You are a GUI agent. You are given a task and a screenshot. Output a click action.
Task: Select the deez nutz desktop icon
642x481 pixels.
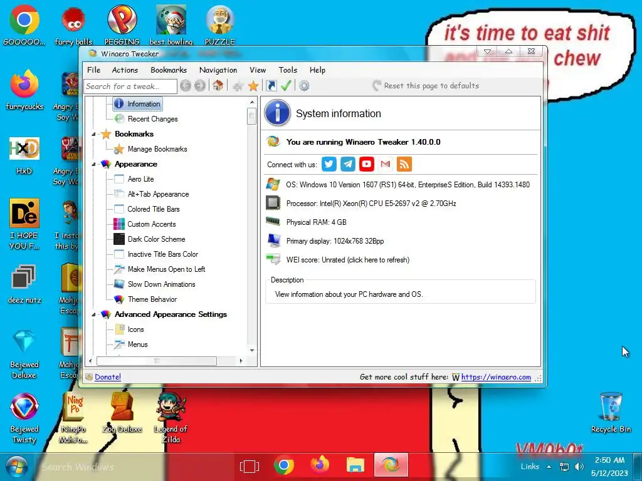point(24,284)
